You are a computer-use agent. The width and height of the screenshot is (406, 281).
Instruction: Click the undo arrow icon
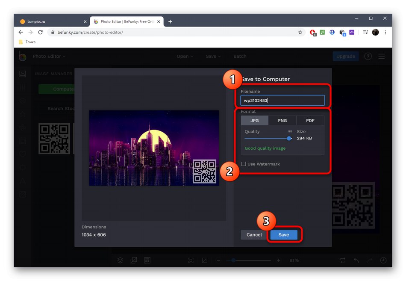356,260
